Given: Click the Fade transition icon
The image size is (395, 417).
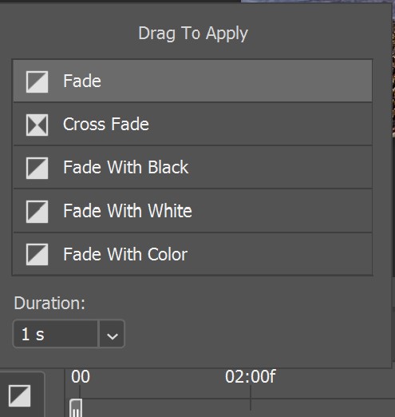Looking at the screenshot, I should tap(37, 81).
